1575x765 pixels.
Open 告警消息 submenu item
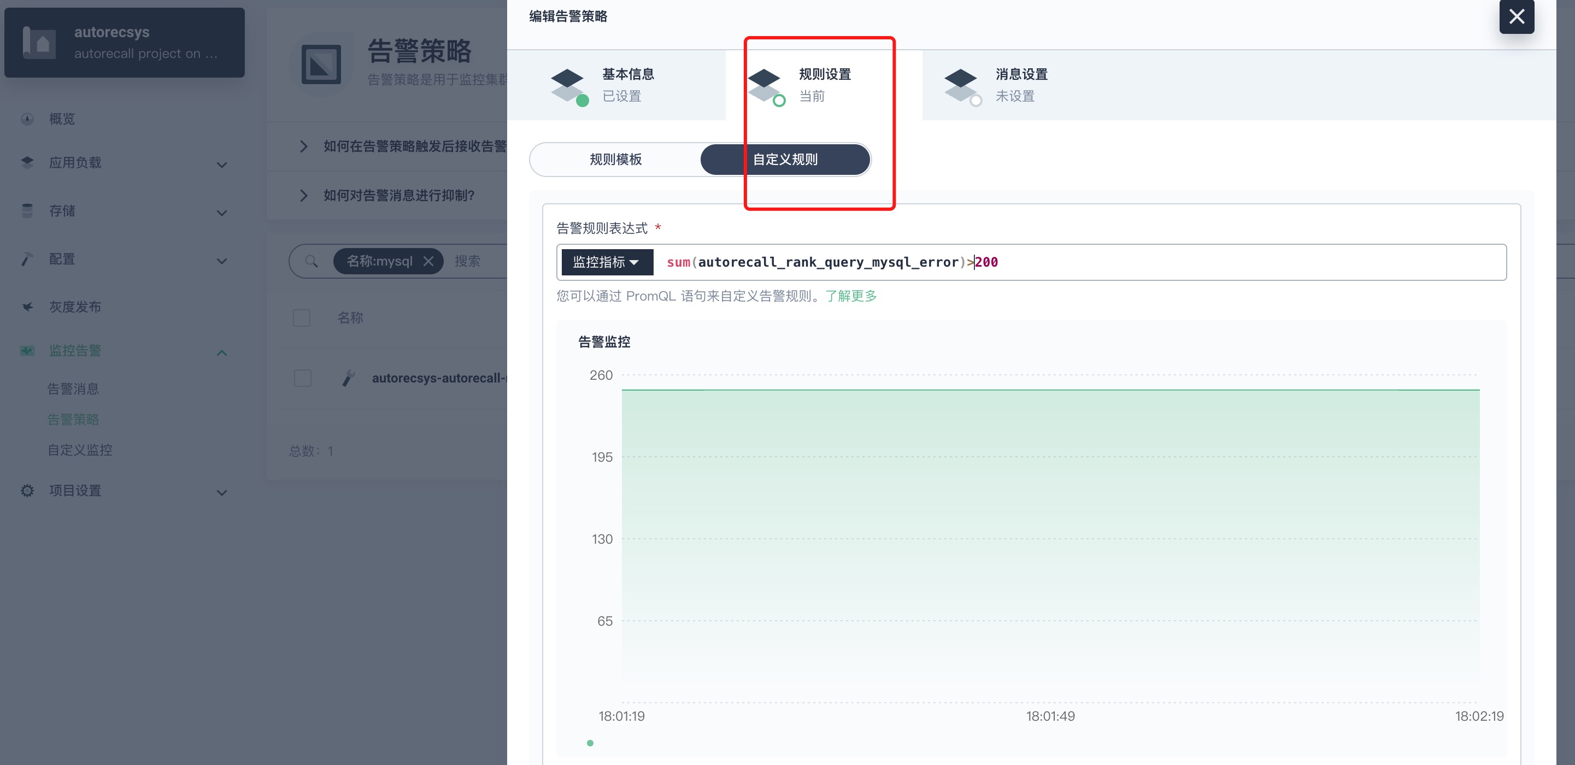(x=73, y=389)
